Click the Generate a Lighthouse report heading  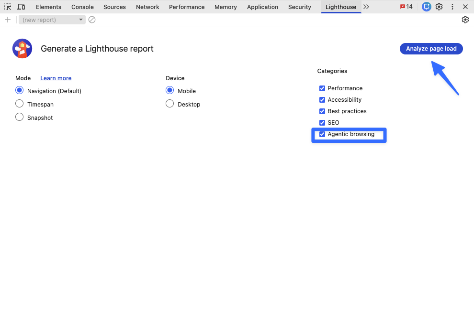click(97, 49)
